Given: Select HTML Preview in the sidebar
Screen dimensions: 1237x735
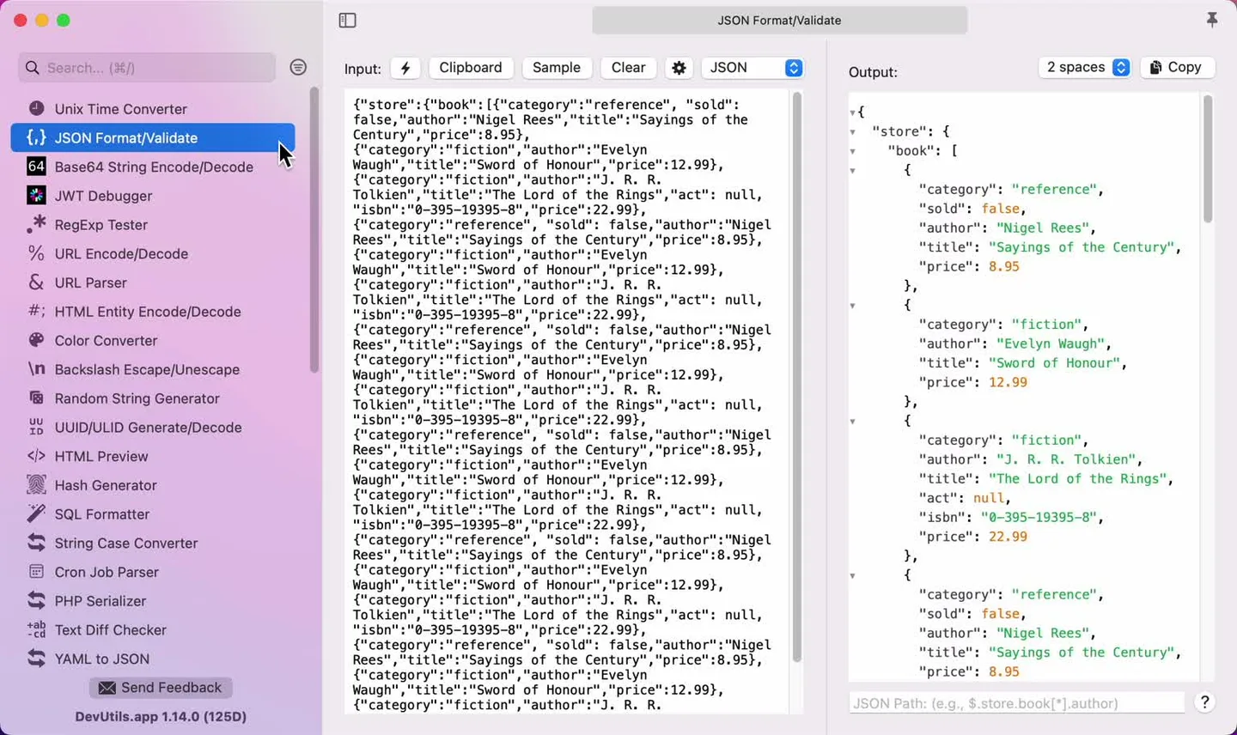Looking at the screenshot, I should (153, 457).
